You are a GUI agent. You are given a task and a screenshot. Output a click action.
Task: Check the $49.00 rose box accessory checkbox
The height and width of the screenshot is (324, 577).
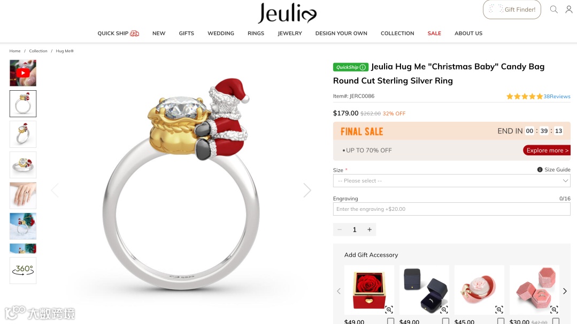(x=390, y=321)
